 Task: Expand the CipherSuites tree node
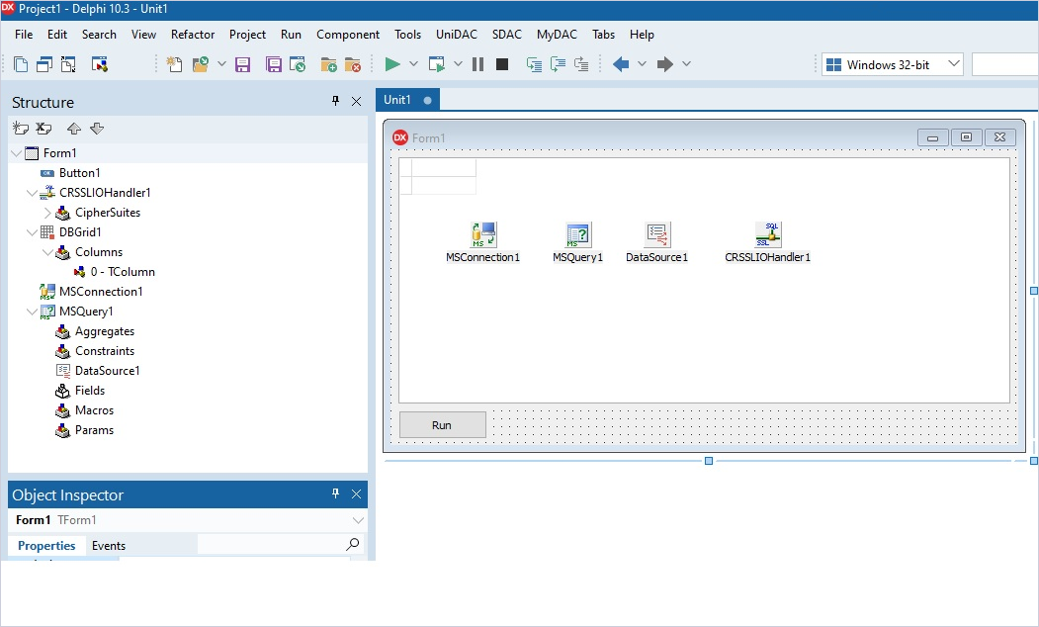[x=47, y=213]
